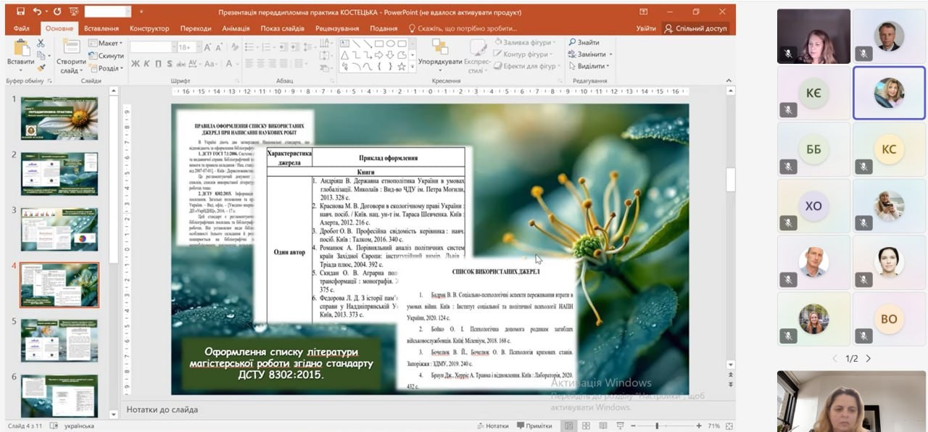
Task: Click the Save icon in quick access toolbar
Action: click(20, 12)
